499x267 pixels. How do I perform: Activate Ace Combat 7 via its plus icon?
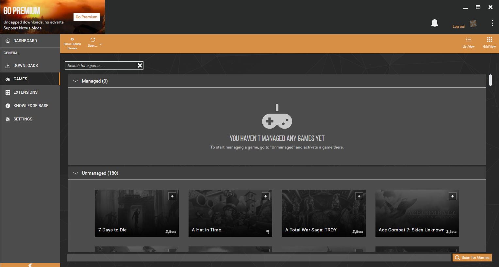[453, 196]
